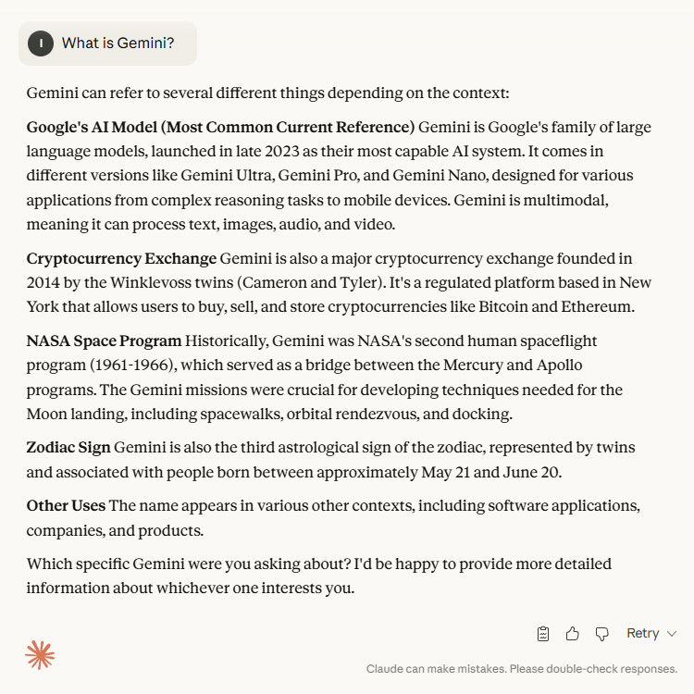Click the "Other Uses" bold heading

[66, 506]
